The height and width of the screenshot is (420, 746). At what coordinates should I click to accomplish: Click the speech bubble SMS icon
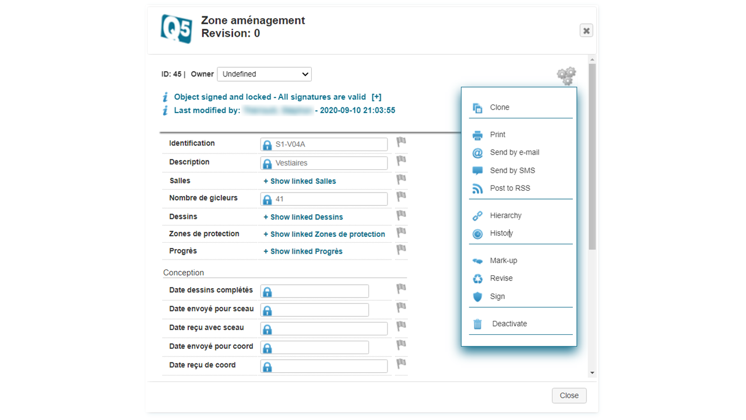(477, 171)
